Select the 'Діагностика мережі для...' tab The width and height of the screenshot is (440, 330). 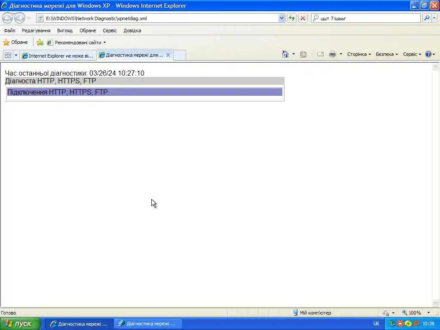[131, 55]
